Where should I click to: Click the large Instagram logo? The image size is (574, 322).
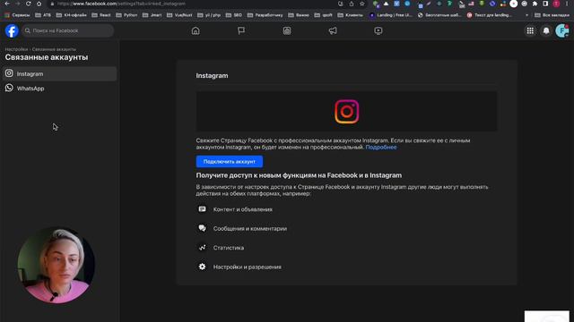[347, 111]
